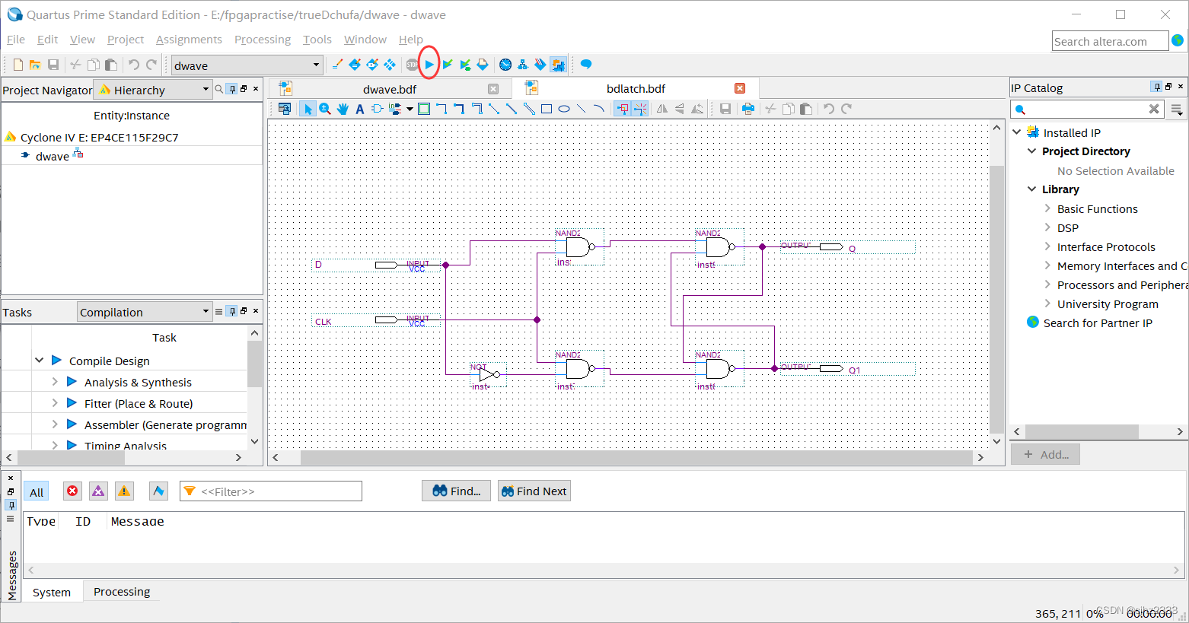
Task: Pick the Hand pan tool
Action: pos(343,109)
